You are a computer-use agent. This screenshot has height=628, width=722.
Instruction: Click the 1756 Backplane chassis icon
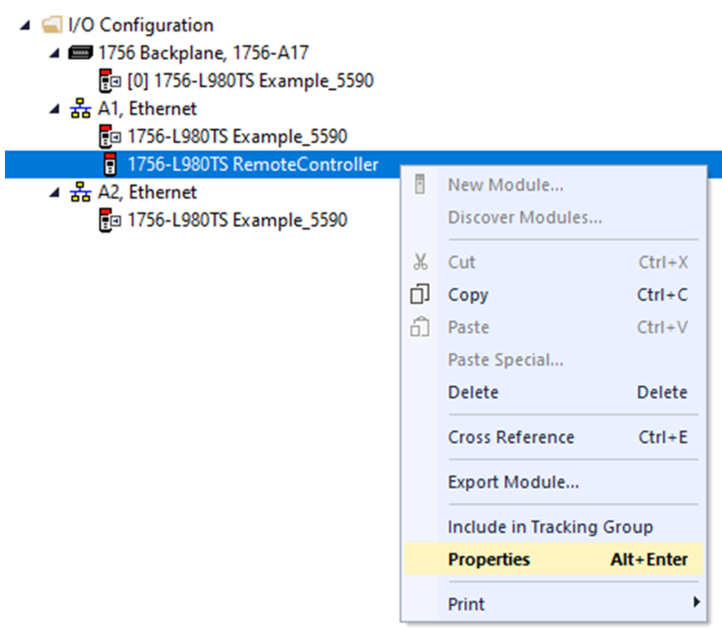coord(81,53)
